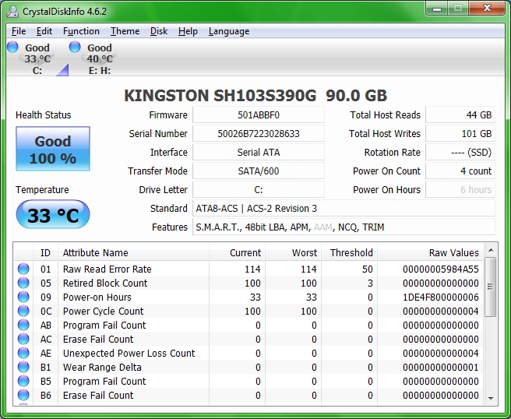
Task: Open the File menu
Action: click(x=19, y=31)
